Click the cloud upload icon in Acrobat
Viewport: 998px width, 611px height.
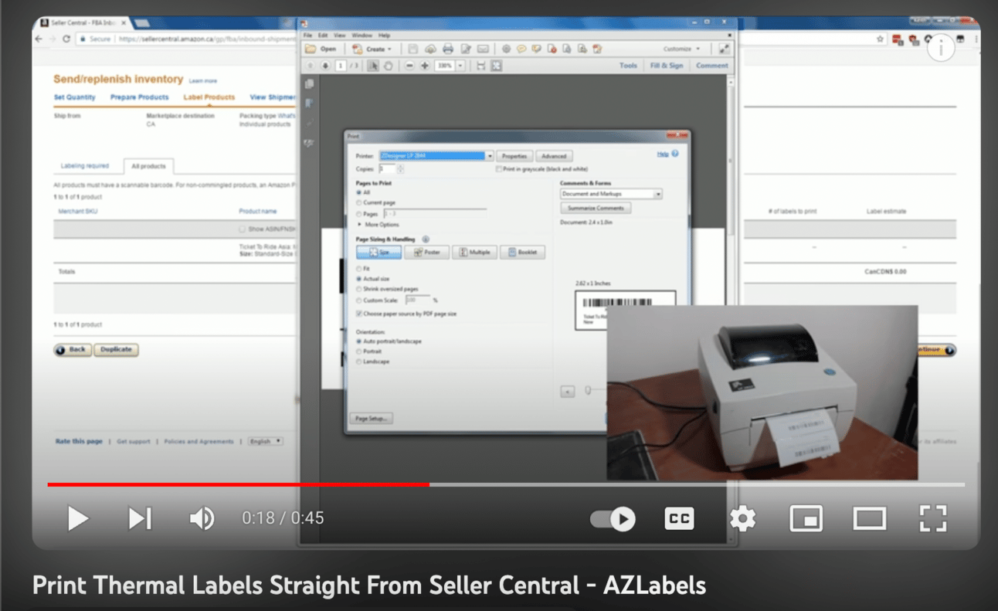tap(431, 49)
